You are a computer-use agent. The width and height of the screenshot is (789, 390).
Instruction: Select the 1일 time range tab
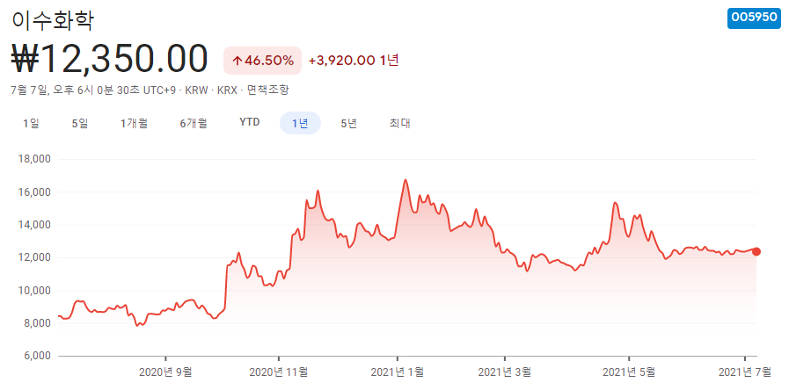[31, 123]
